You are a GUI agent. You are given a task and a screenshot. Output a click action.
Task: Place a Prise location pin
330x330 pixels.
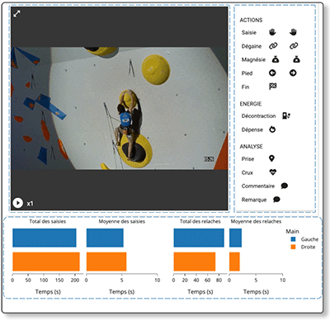coord(271,158)
